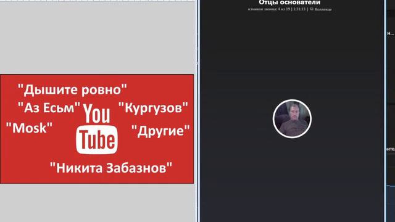Click the "Отцы основатели" call title
The width and height of the screenshot is (395, 222).
click(x=289, y=2)
